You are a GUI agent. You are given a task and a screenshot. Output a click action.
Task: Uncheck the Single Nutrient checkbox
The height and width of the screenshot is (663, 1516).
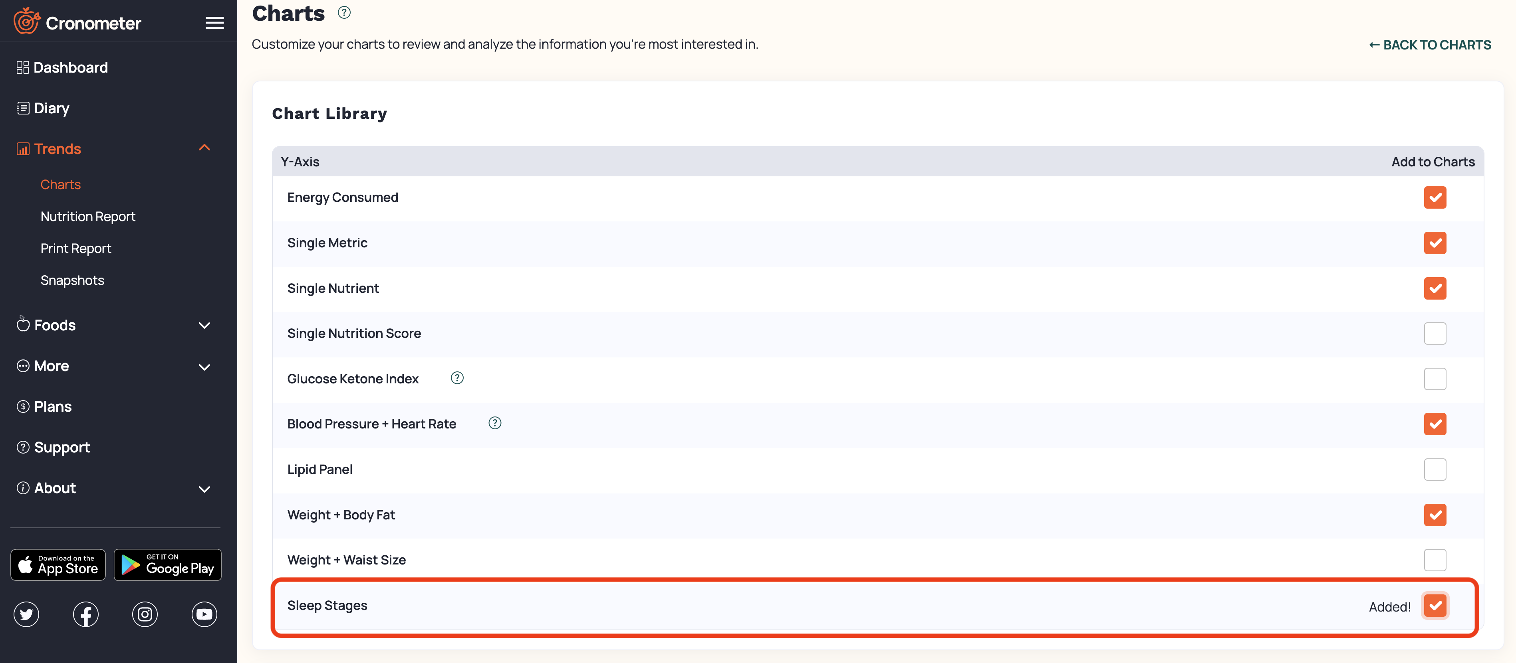[1435, 288]
